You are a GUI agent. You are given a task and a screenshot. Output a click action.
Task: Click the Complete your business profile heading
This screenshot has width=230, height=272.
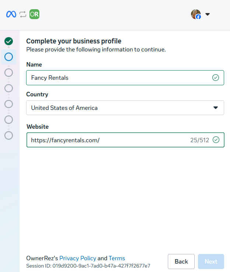(x=74, y=41)
